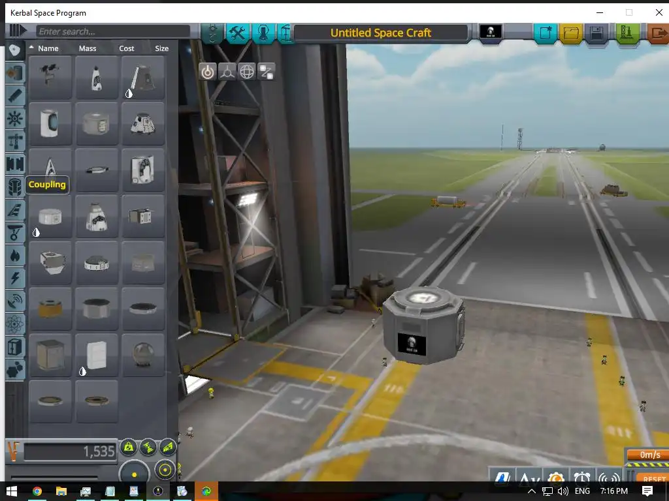This screenshot has width=669, height=501.
Task: Open the Structural parts category
Action: 15,141
